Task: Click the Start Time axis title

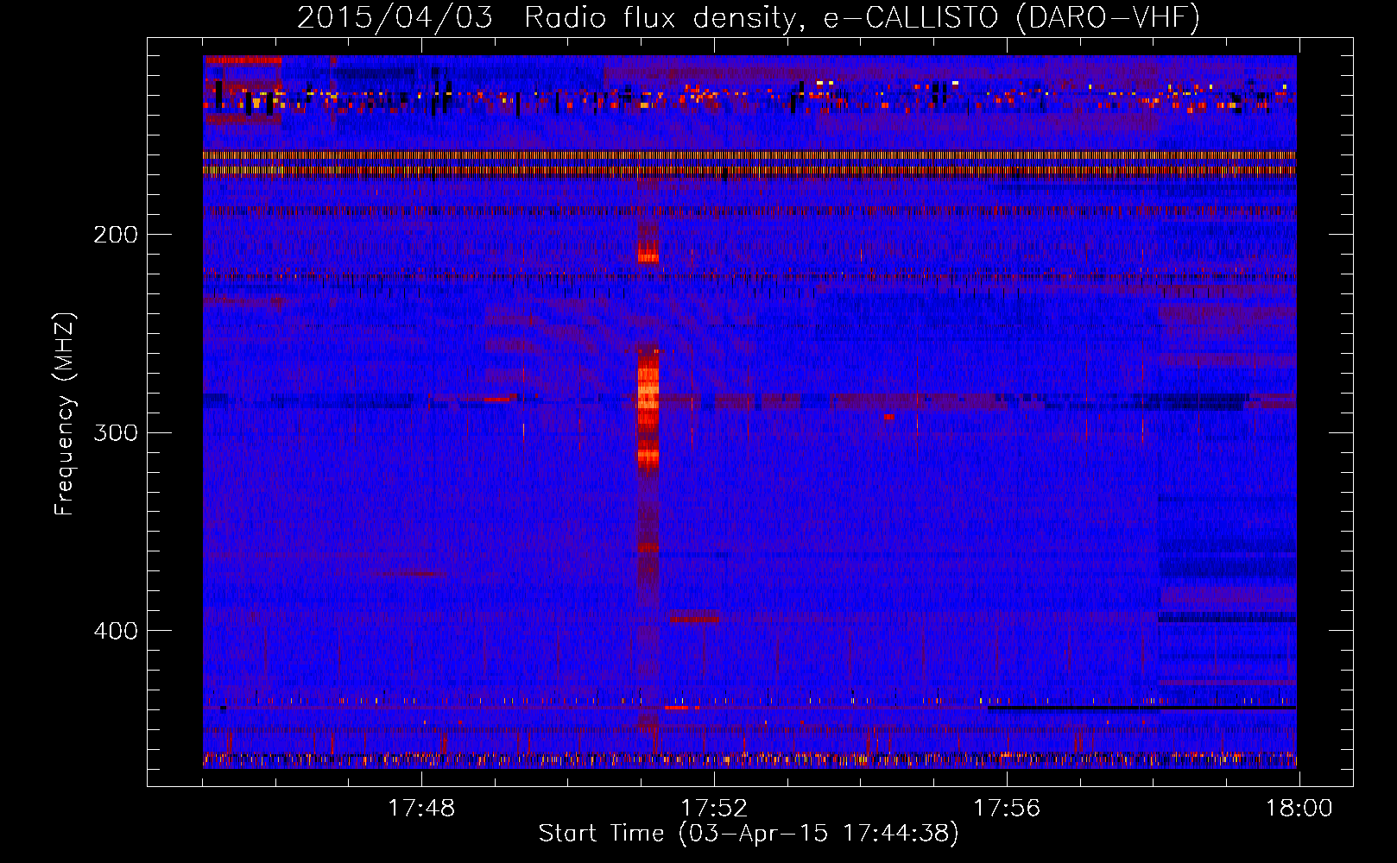Action: click(x=749, y=834)
